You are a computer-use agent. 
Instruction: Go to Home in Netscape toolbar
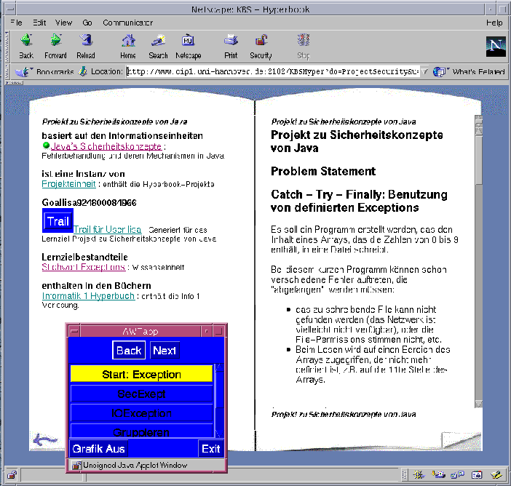tap(128, 41)
